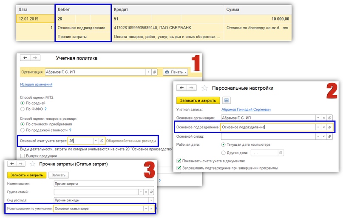
Task: Click back arrow in Учетная политика window
Action: [x=26, y=58]
